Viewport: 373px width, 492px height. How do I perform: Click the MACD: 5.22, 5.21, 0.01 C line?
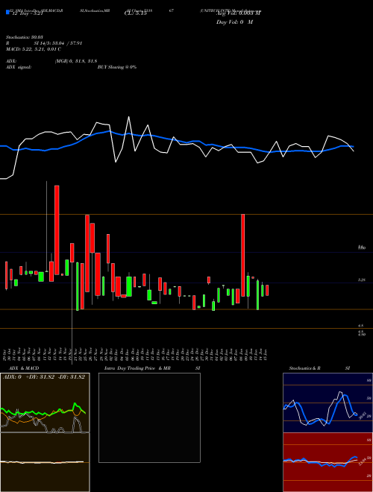34,49
